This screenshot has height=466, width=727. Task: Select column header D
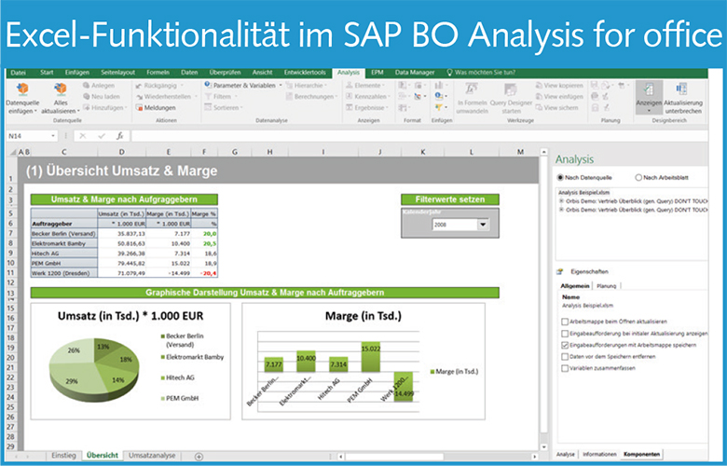121,152
